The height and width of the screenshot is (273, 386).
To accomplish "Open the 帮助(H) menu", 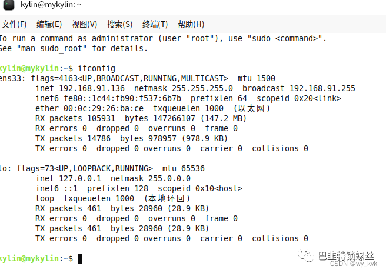I will click(x=190, y=24).
